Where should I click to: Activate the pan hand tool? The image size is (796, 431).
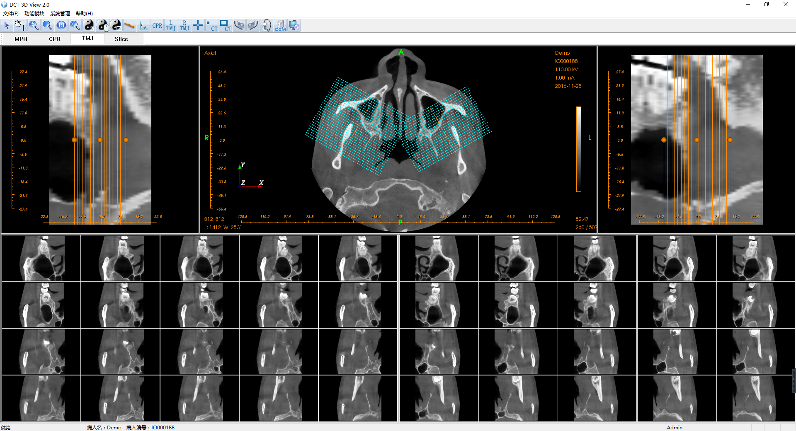pos(20,26)
